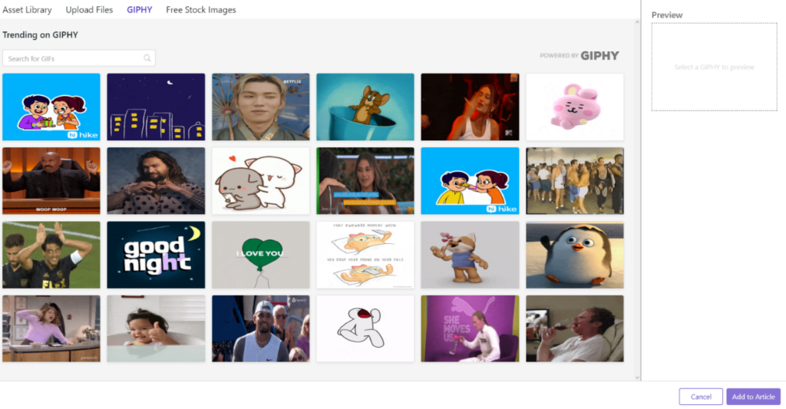Select the teddy bear blowing kiss GIF
Screen dimensions: 786x409
coord(471,255)
